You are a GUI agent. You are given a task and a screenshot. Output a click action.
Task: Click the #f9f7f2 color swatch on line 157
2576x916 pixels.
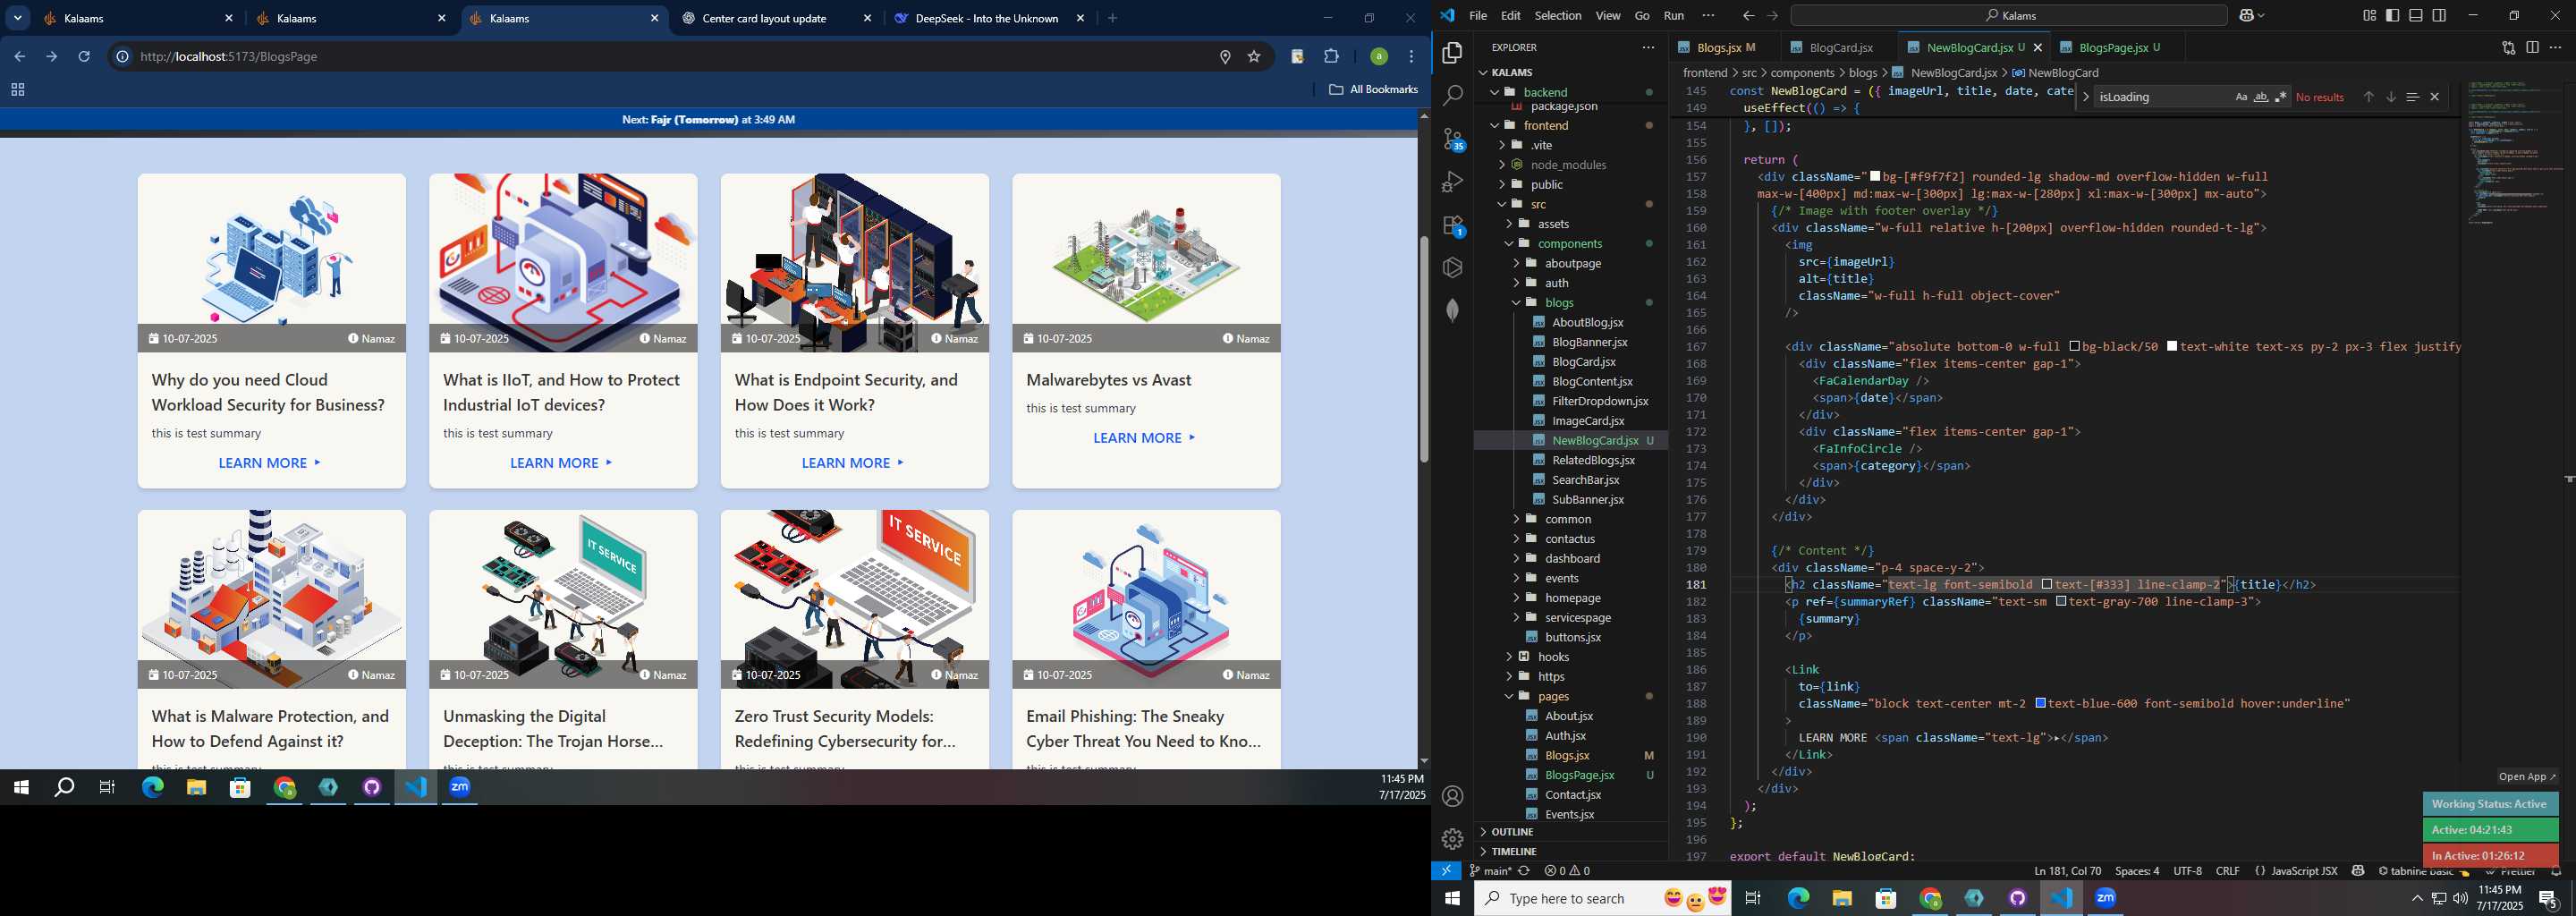(x=1875, y=176)
